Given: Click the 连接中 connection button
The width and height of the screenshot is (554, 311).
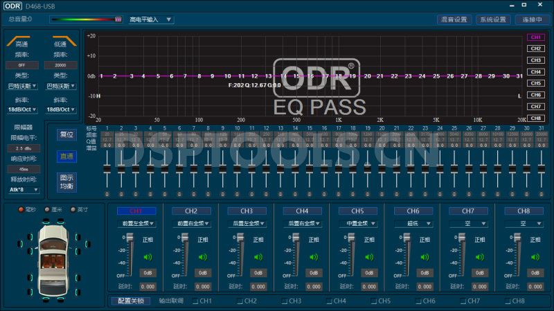Looking at the screenshot, I should coord(533,19).
